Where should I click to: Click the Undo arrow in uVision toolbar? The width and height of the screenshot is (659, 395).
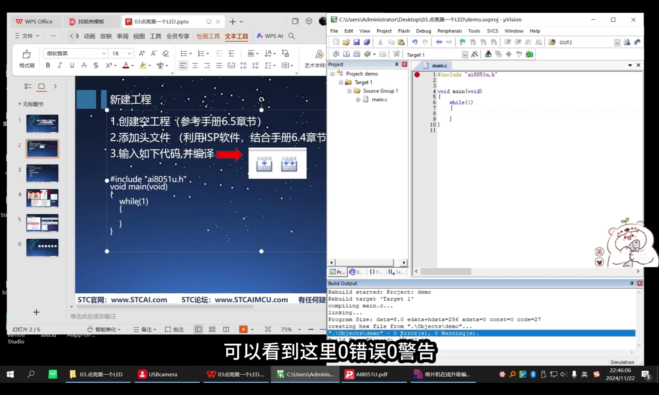coord(415,42)
